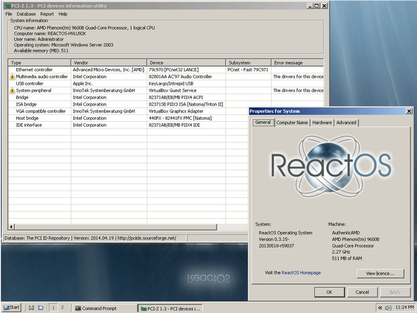Select the IDE interface row

point(128,125)
